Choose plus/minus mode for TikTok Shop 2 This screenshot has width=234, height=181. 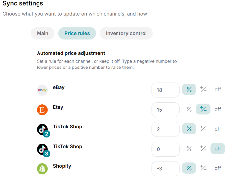tap(203, 129)
